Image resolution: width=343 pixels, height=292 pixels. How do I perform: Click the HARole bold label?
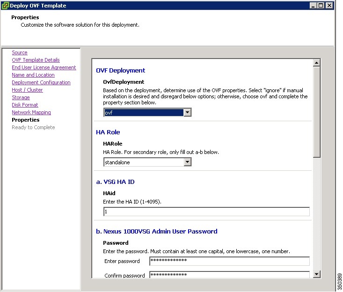[x=113, y=144]
